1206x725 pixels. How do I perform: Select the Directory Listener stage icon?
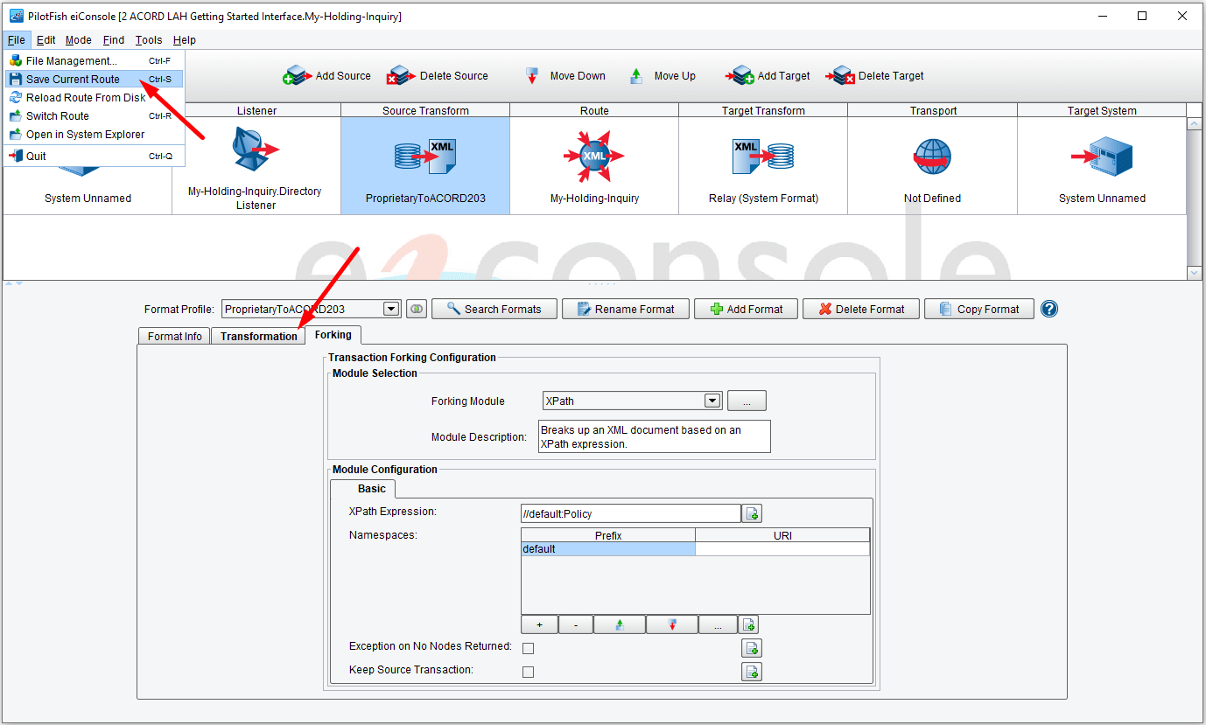pos(256,150)
